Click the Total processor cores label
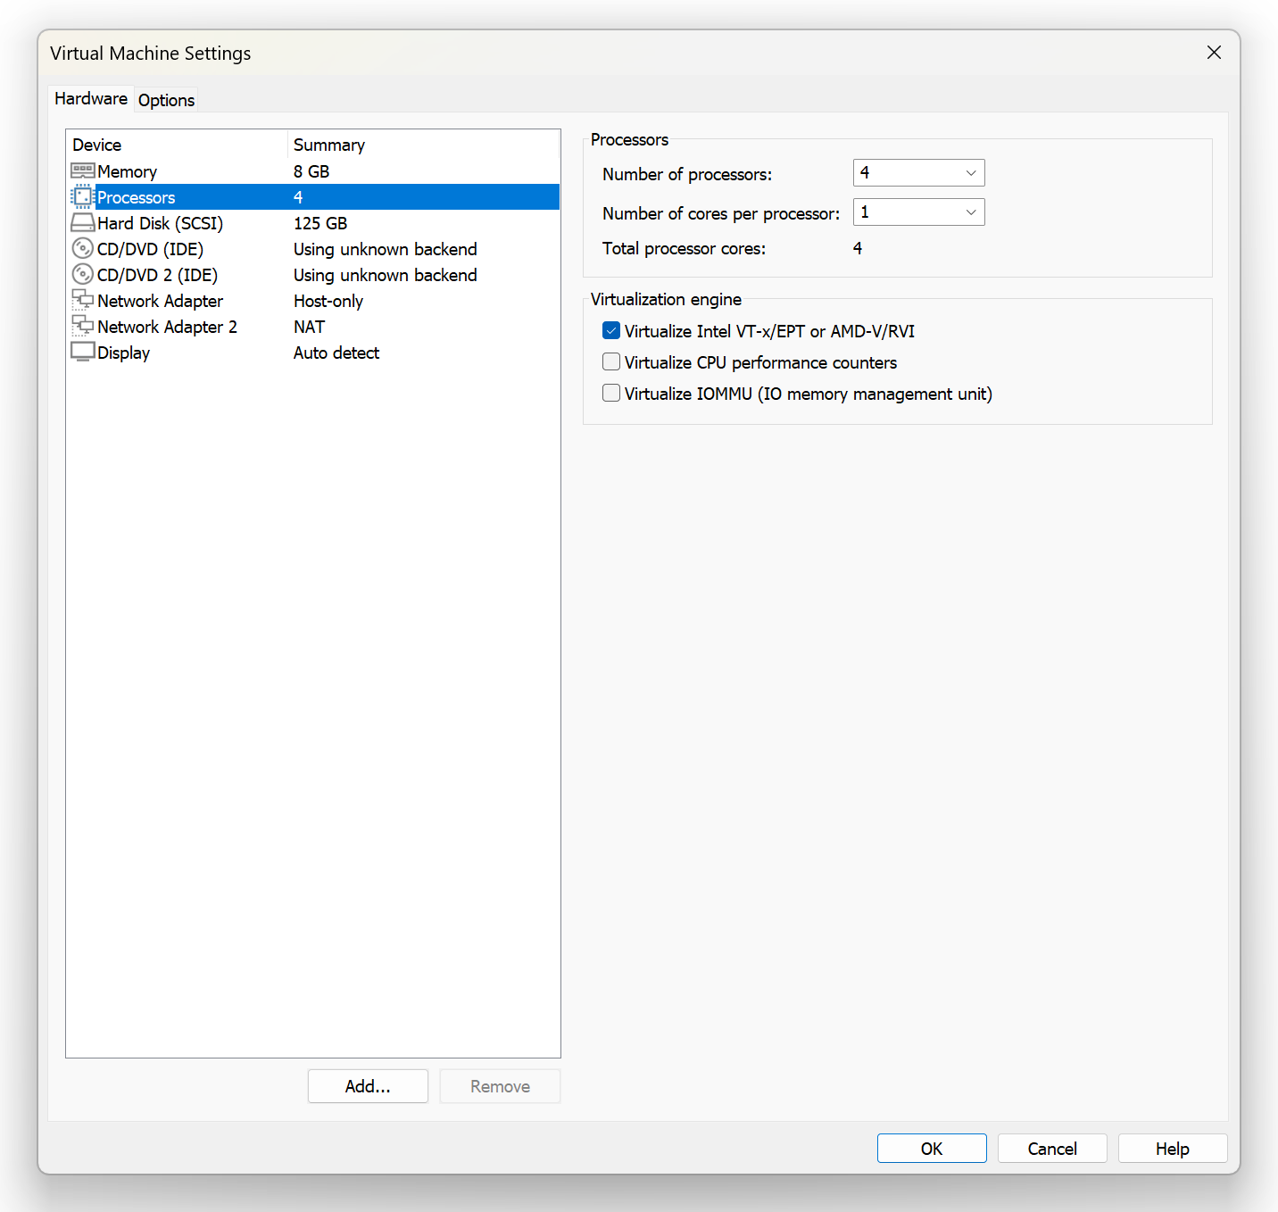1278x1212 pixels. pyautogui.click(x=684, y=248)
